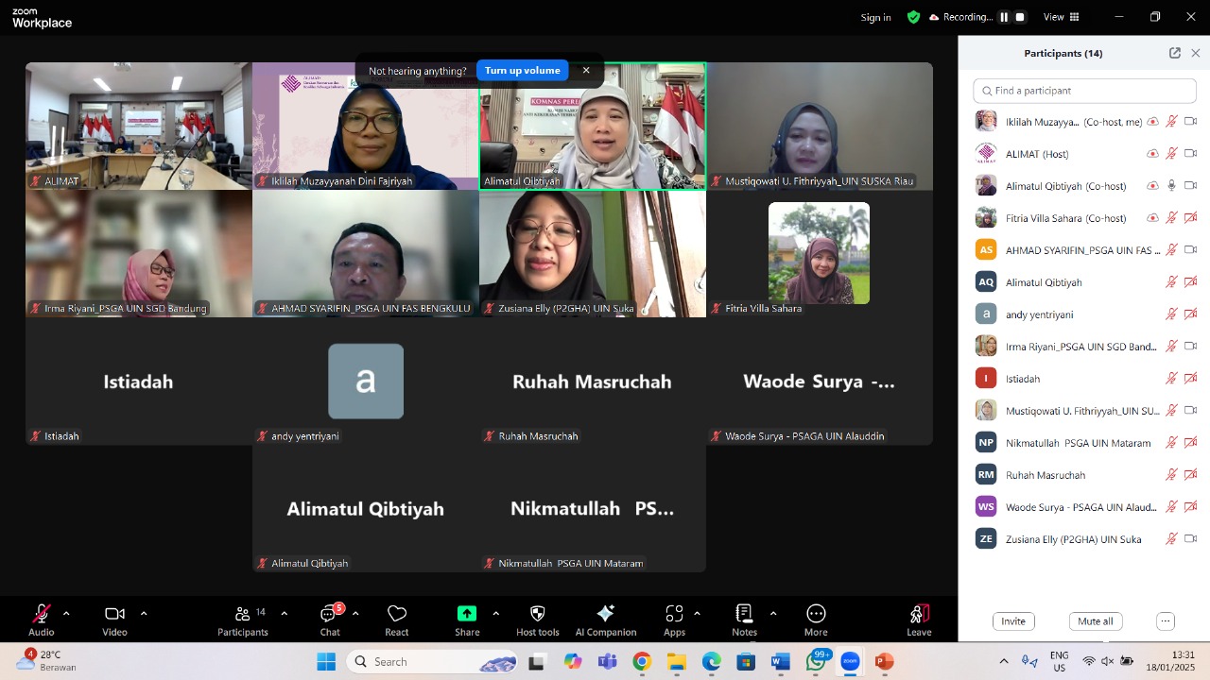Open the Chat panel
The image size is (1210, 680).
click(329, 620)
